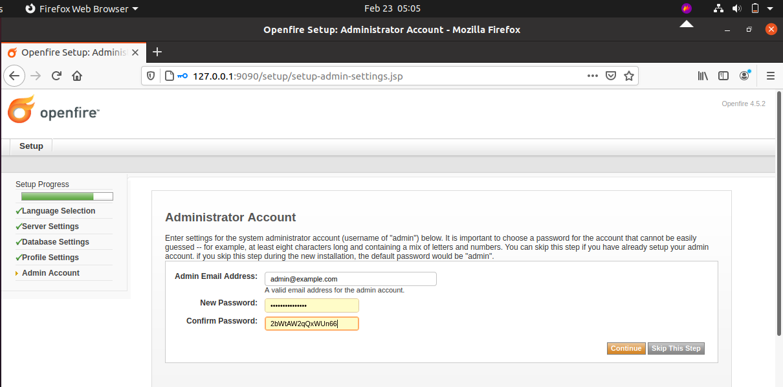Open the volume tray icon
Viewport: 783px width, 387px height.
(736, 8)
